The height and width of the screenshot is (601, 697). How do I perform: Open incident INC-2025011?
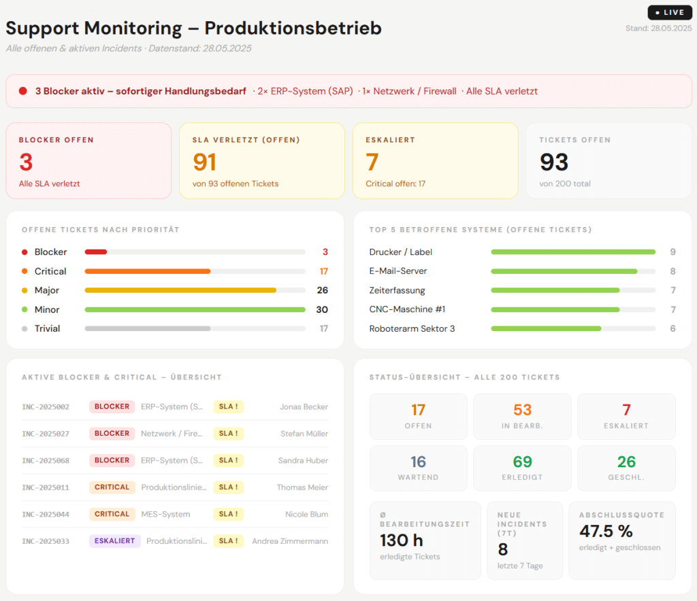coord(175,487)
